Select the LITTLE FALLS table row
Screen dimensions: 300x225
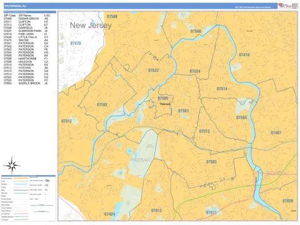click(x=26, y=37)
